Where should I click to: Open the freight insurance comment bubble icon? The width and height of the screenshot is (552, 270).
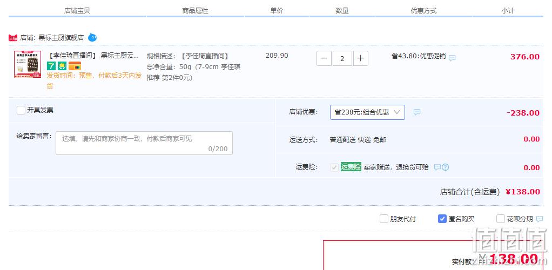[x=437, y=167]
